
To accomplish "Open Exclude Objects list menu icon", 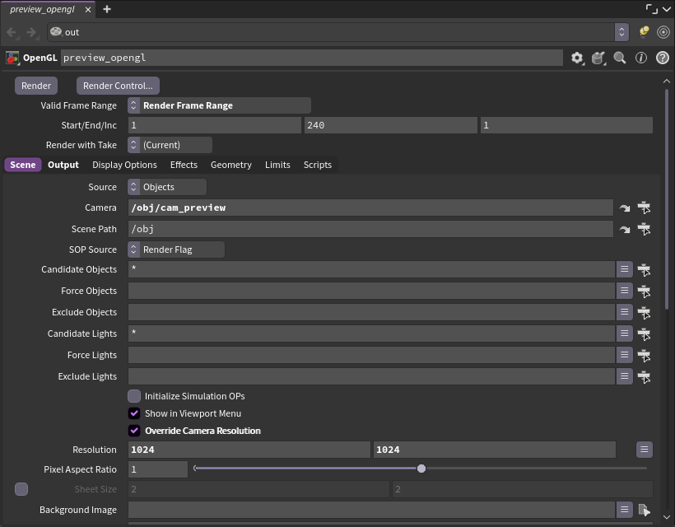I will (624, 312).
